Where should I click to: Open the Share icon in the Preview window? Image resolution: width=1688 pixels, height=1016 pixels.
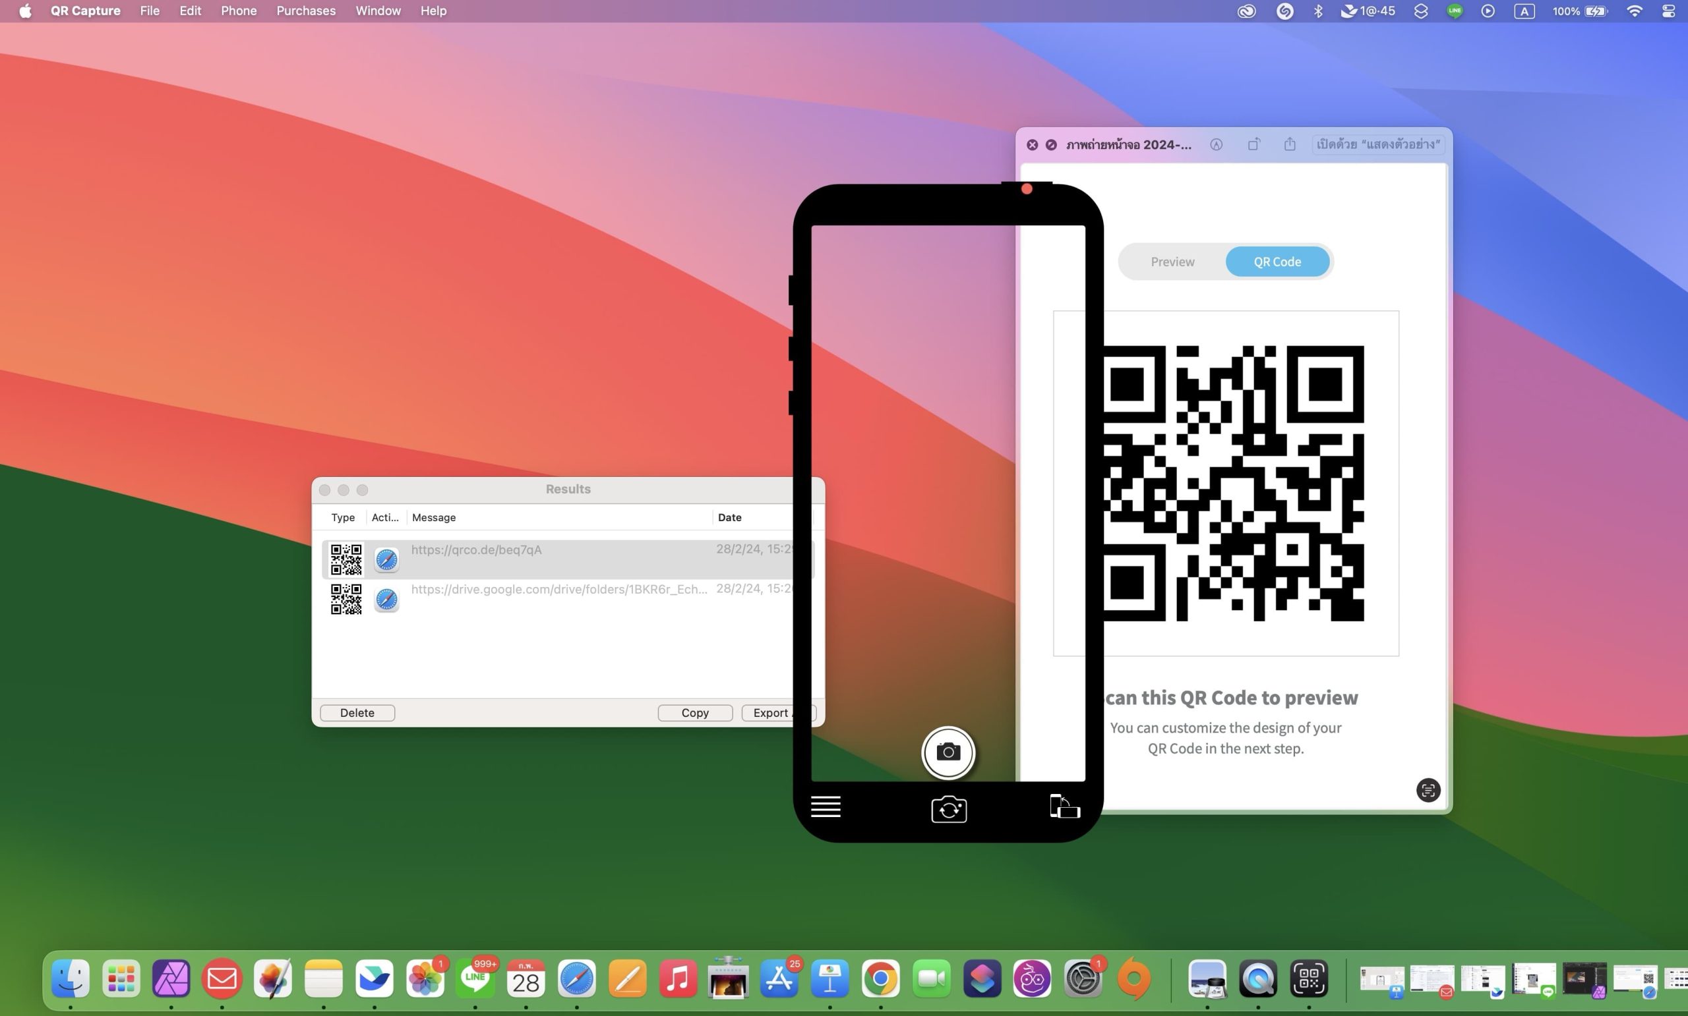pos(1290,144)
